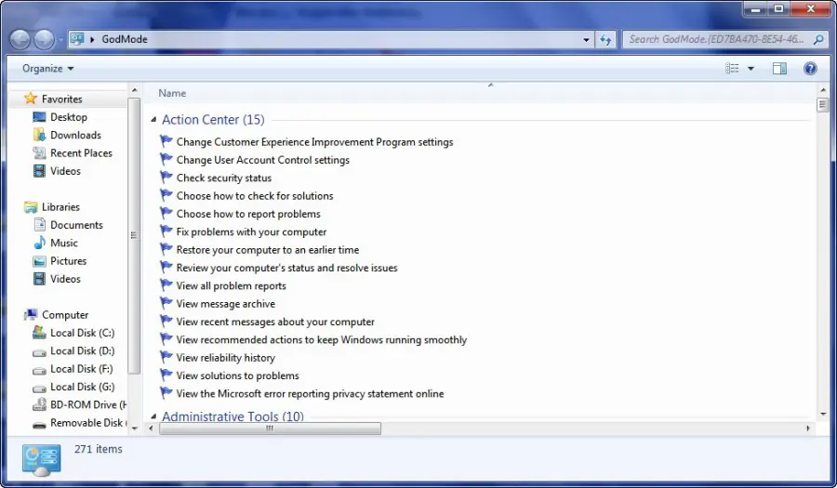This screenshot has height=488, width=837.
Task: Click Videos under Libraries
Action: pos(65,279)
